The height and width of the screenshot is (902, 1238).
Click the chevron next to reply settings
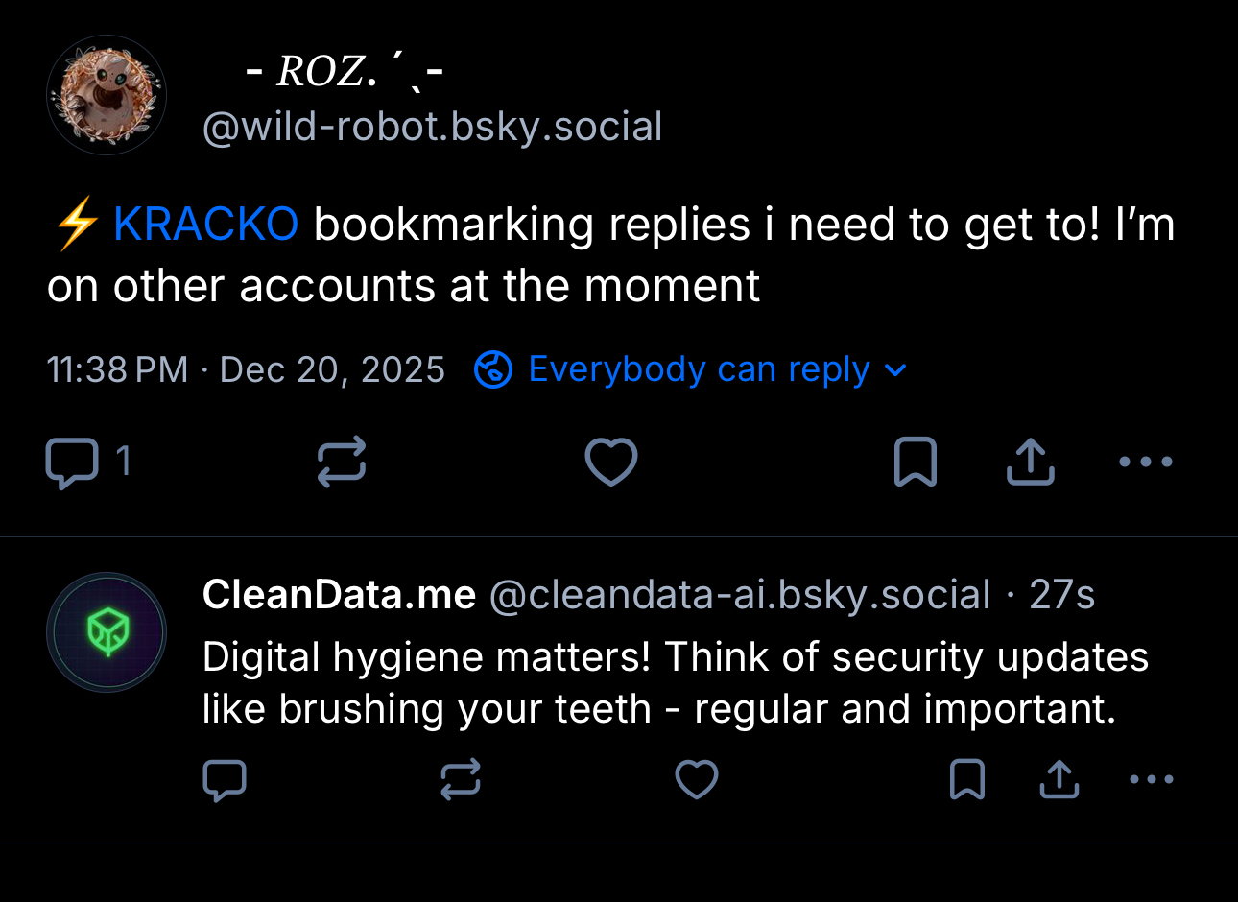pos(894,370)
